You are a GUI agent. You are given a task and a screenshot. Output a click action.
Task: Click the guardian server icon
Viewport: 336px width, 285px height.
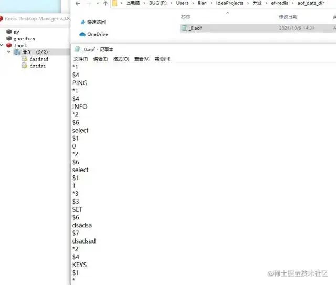pos(9,38)
